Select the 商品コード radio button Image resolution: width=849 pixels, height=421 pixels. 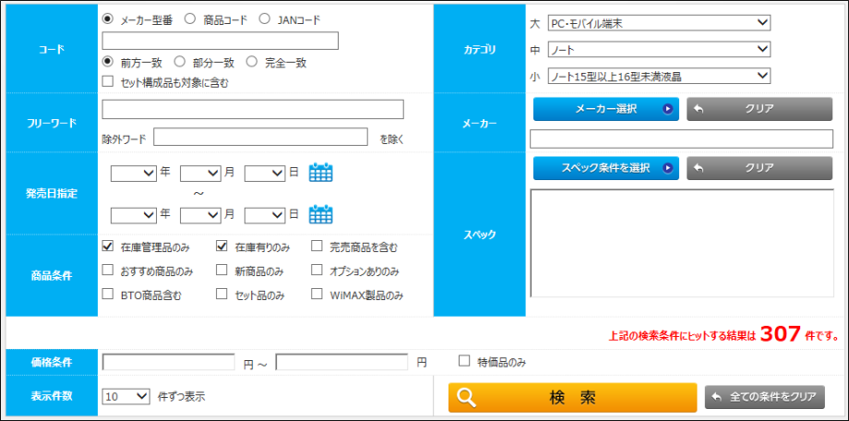point(190,18)
